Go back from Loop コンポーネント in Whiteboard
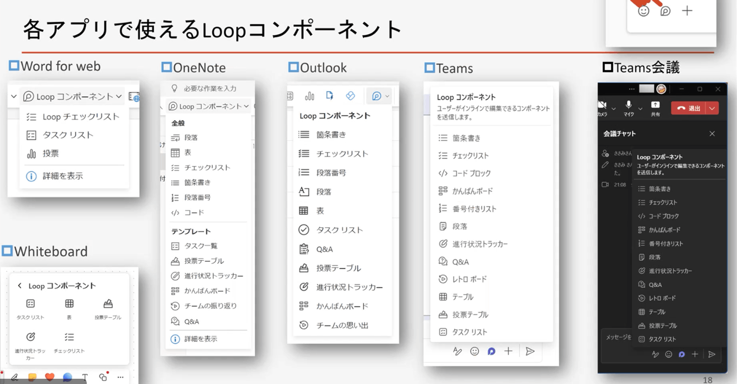 pos(19,285)
